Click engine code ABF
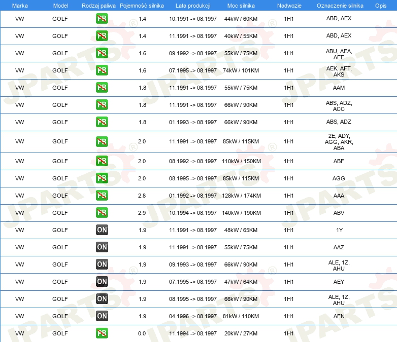This screenshot has height=342, width=397. click(x=339, y=161)
